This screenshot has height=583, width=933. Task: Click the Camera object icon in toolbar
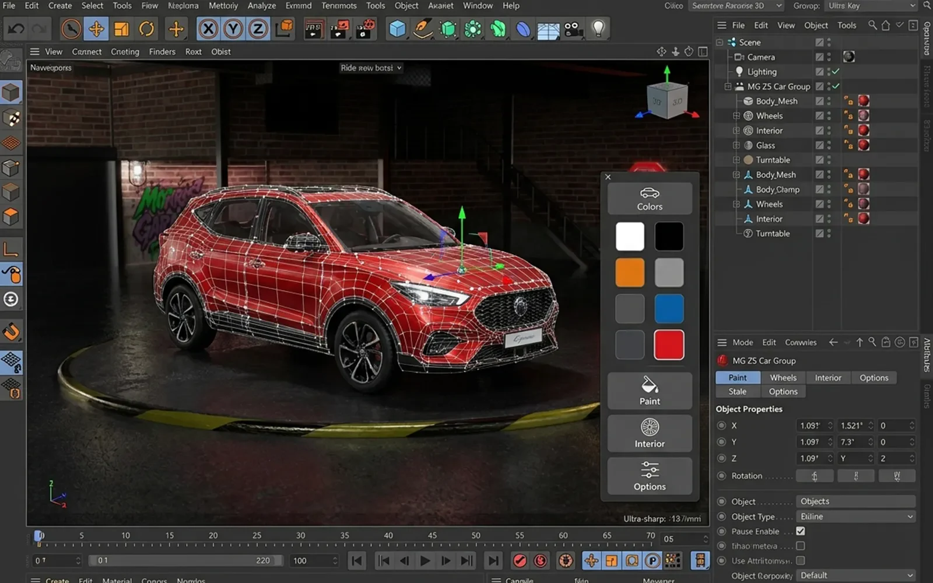pos(573,28)
